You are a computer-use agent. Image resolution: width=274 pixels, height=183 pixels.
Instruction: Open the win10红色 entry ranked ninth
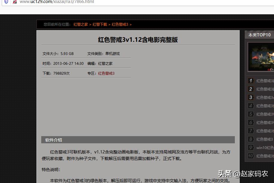tap(265, 147)
